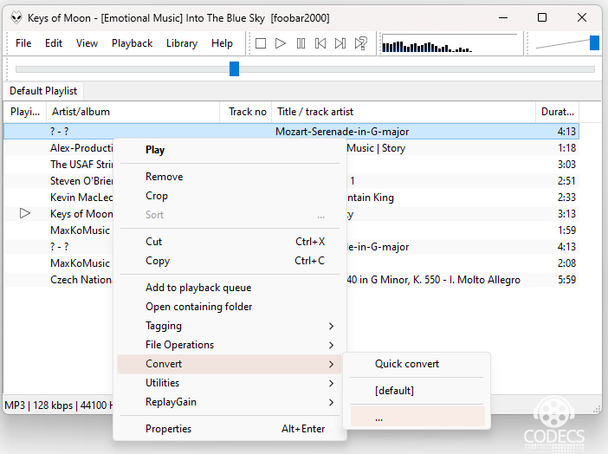Click the Play button in toolbar
The image size is (608, 454).
[281, 43]
